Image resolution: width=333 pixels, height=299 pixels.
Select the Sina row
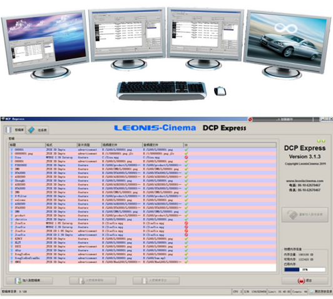[x=143, y=157]
